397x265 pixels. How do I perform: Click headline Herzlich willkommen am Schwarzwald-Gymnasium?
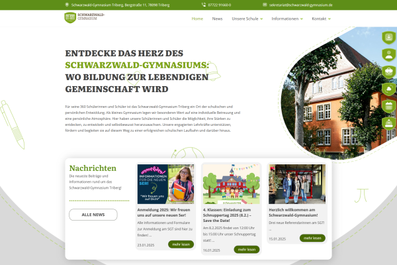[x=293, y=213]
